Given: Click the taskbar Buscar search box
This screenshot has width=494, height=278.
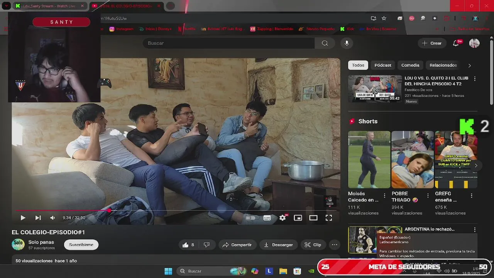Looking at the screenshot, I should 212,271.
